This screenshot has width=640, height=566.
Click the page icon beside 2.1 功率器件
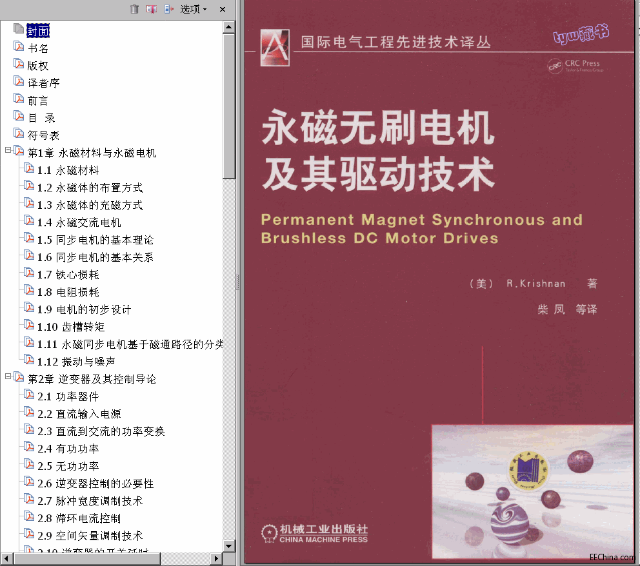[x=28, y=395]
